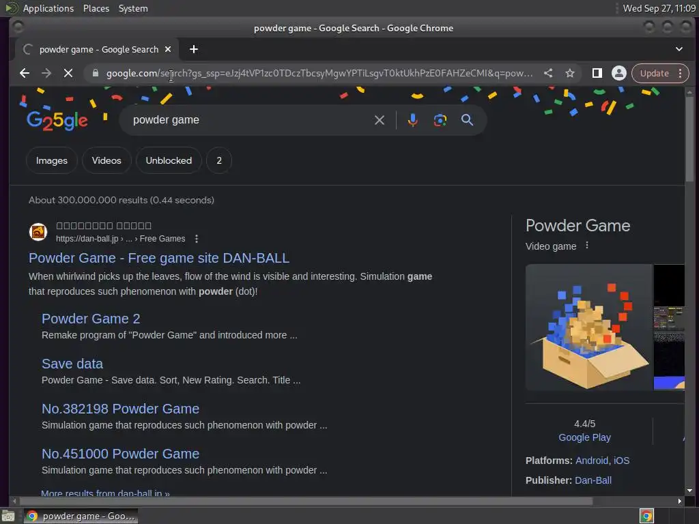Image resolution: width=699 pixels, height=524 pixels.
Task: Filter results by Videos
Action: click(x=106, y=160)
